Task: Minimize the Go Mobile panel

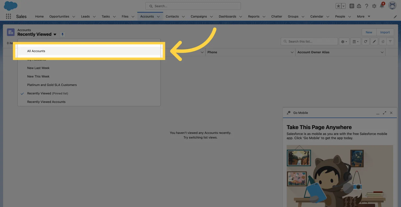Action: coord(378,113)
